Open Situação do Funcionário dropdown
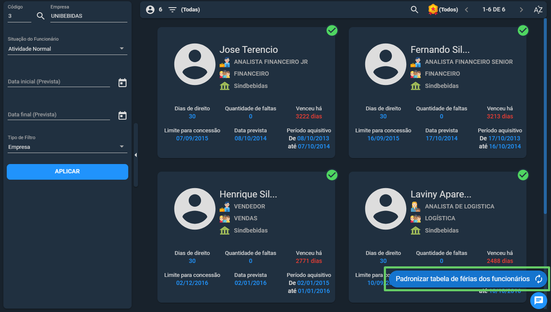Screen dimensions: 551x312 (68, 49)
